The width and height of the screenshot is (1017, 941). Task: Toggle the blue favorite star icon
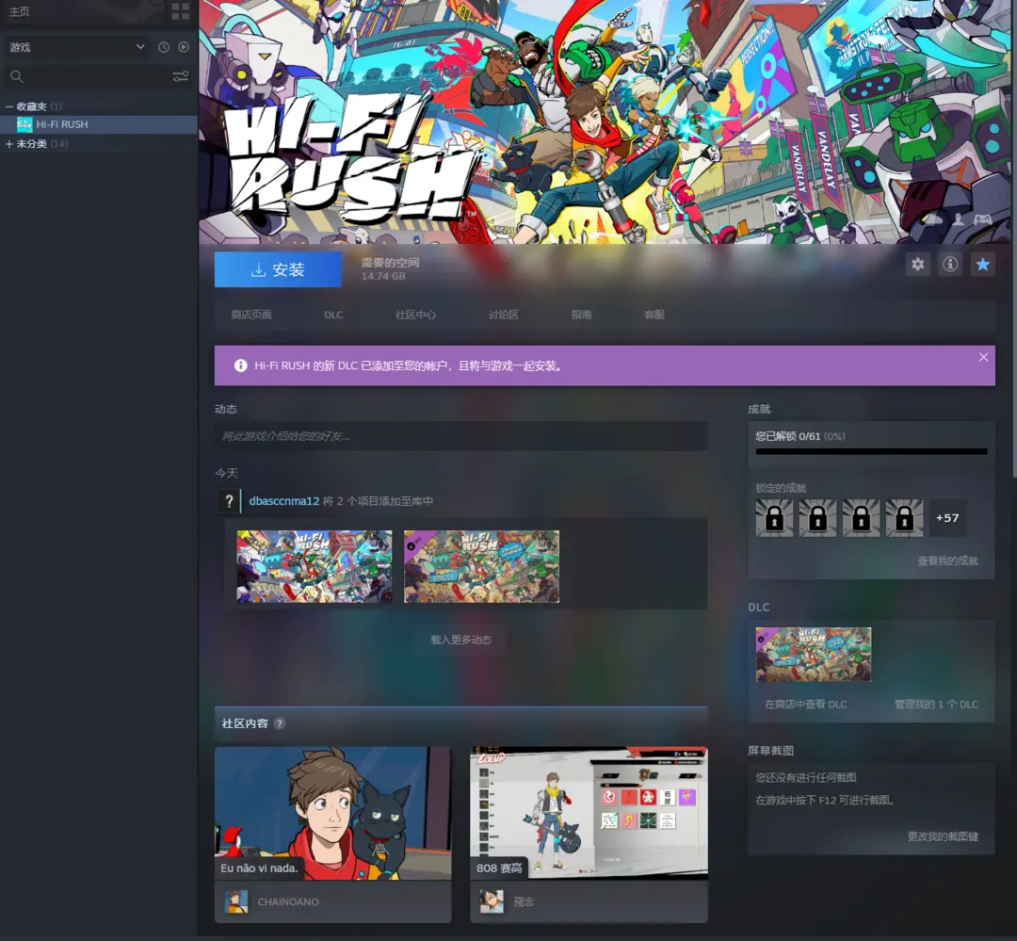point(982,265)
